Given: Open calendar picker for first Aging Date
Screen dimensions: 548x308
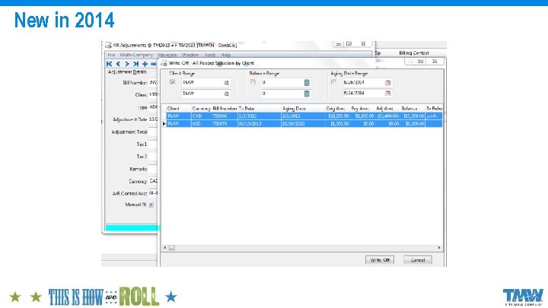Looking at the screenshot, I should point(388,83).
